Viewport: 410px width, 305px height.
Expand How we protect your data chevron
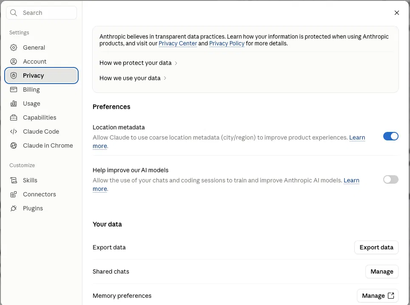(176, 63)
